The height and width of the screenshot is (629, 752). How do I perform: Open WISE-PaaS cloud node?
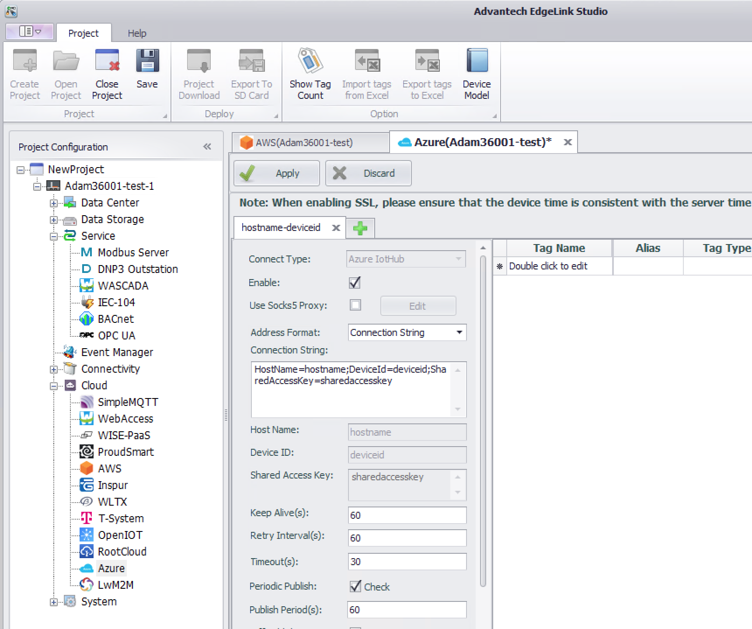tap(124, 435)
